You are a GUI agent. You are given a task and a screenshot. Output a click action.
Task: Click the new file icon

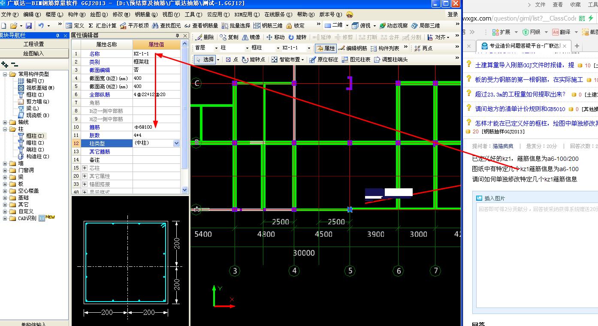[x=3, y=26]
